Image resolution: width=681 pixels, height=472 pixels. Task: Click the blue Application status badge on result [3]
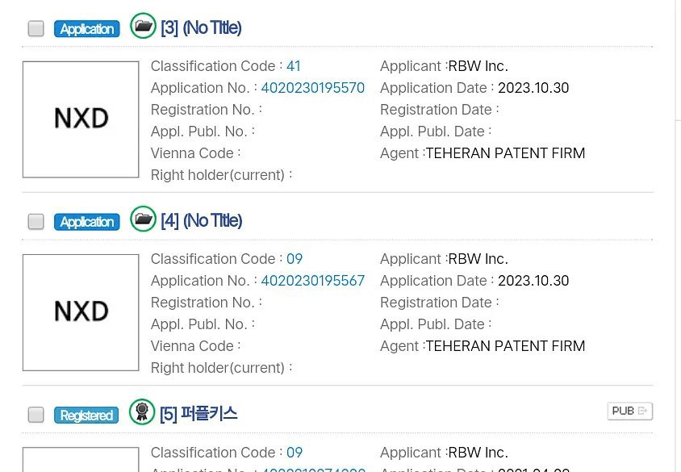(87, 29)
